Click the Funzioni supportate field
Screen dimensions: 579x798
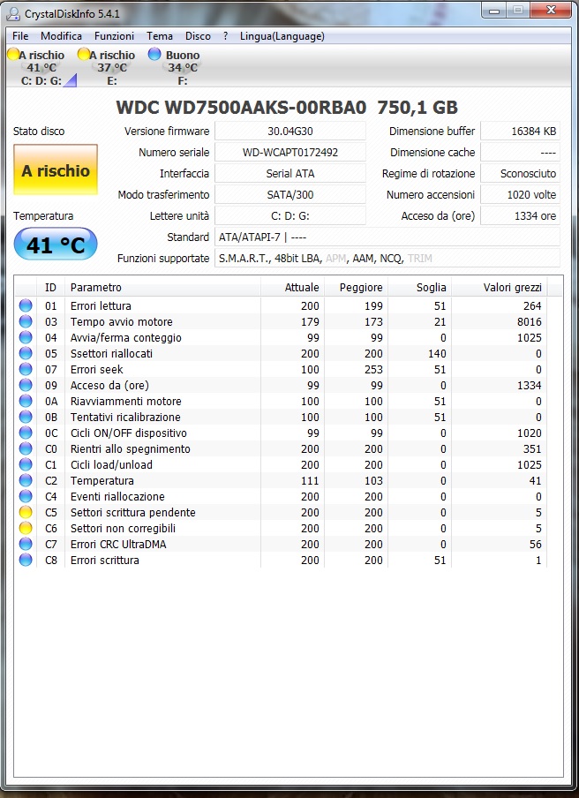387,259
